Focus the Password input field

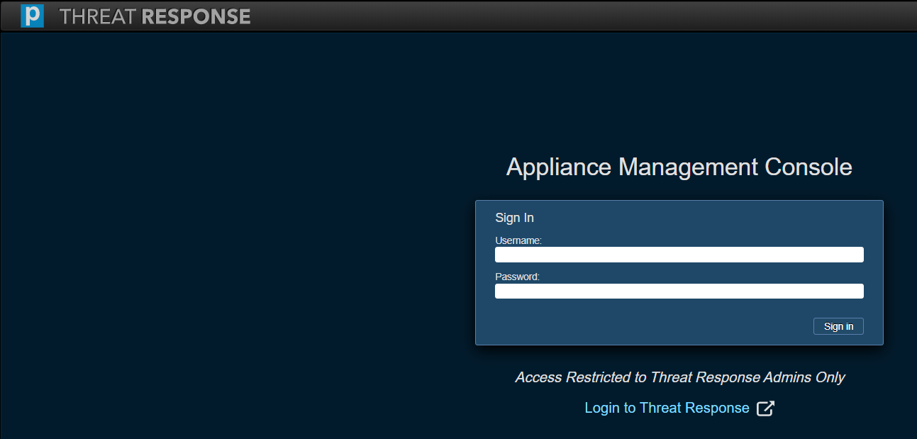pos(679,291)
